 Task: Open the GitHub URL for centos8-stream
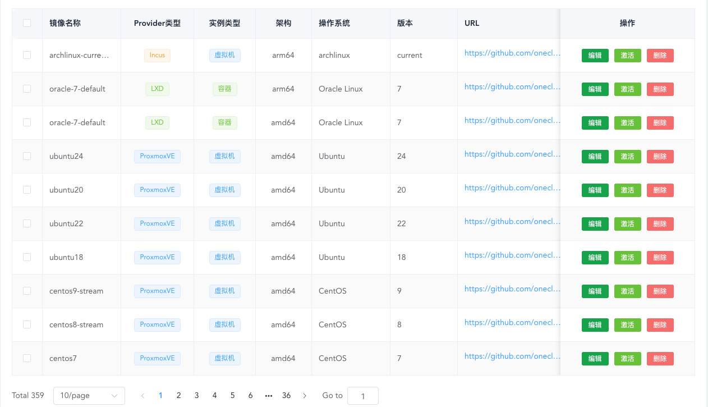coord(512,323)
